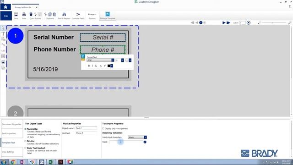Select the Text tool
The image size is (293, 165).
point(3,33)
